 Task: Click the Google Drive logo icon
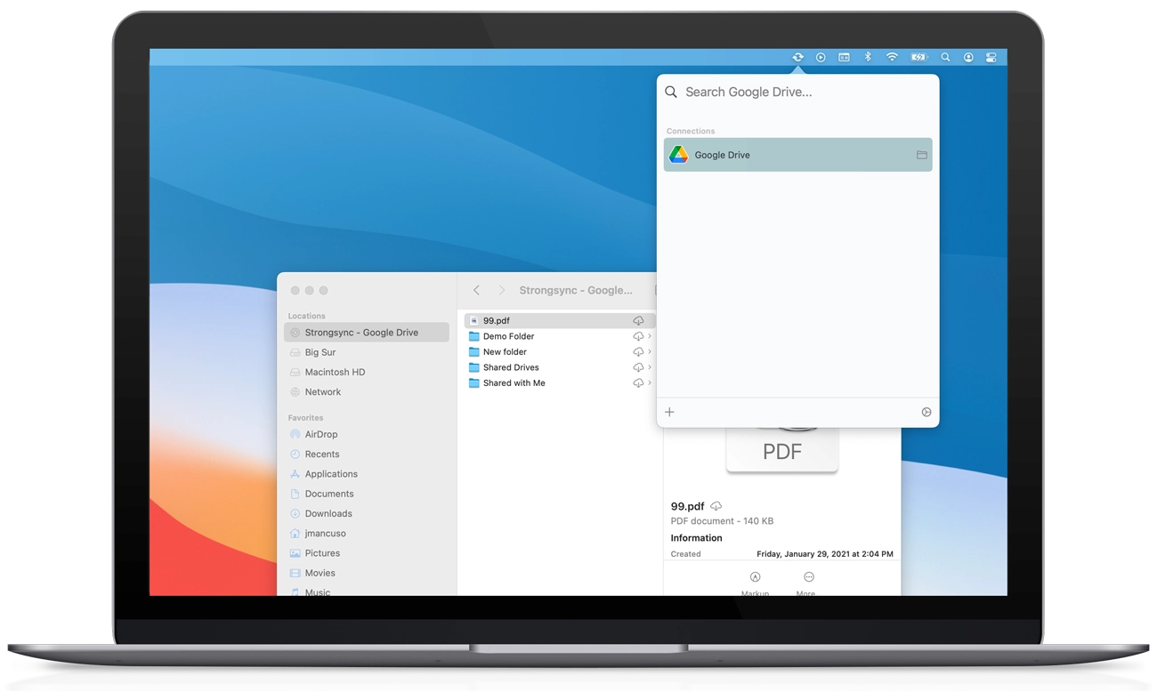tap(678, 155)
